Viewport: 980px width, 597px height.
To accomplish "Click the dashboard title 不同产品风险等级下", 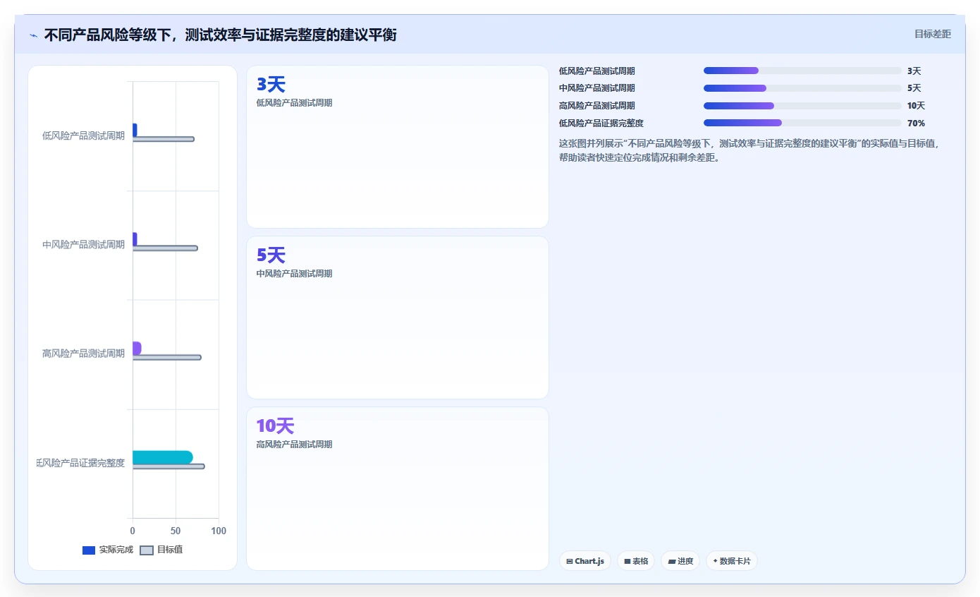I will click(x=220, y=35).
